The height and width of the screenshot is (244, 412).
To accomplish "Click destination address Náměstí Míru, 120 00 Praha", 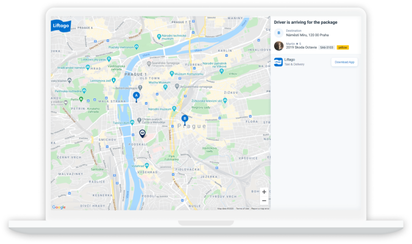I will point(307,35).
